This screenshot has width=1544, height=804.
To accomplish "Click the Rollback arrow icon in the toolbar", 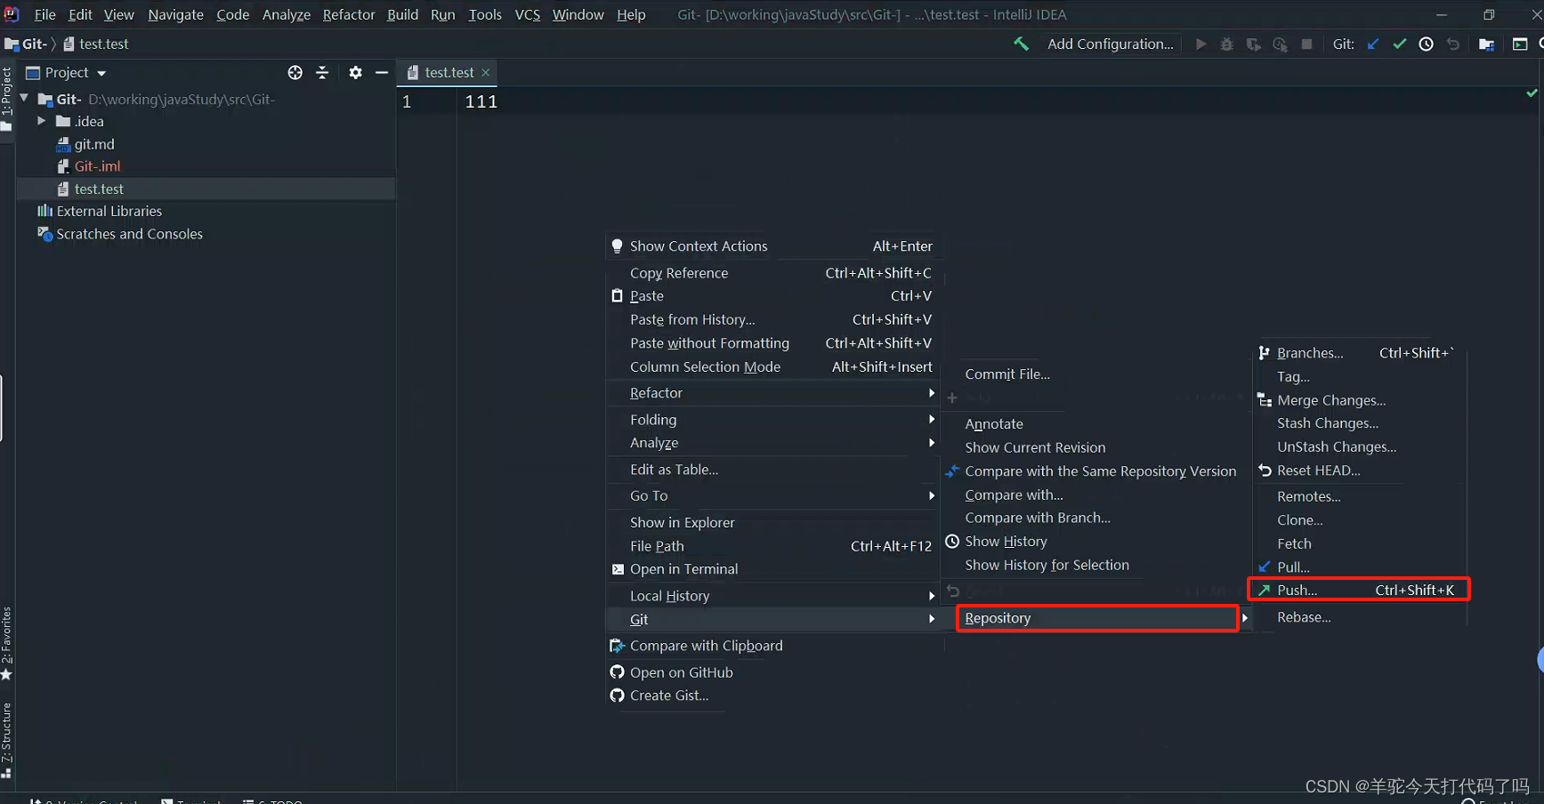I will [x=1453, y=43].
